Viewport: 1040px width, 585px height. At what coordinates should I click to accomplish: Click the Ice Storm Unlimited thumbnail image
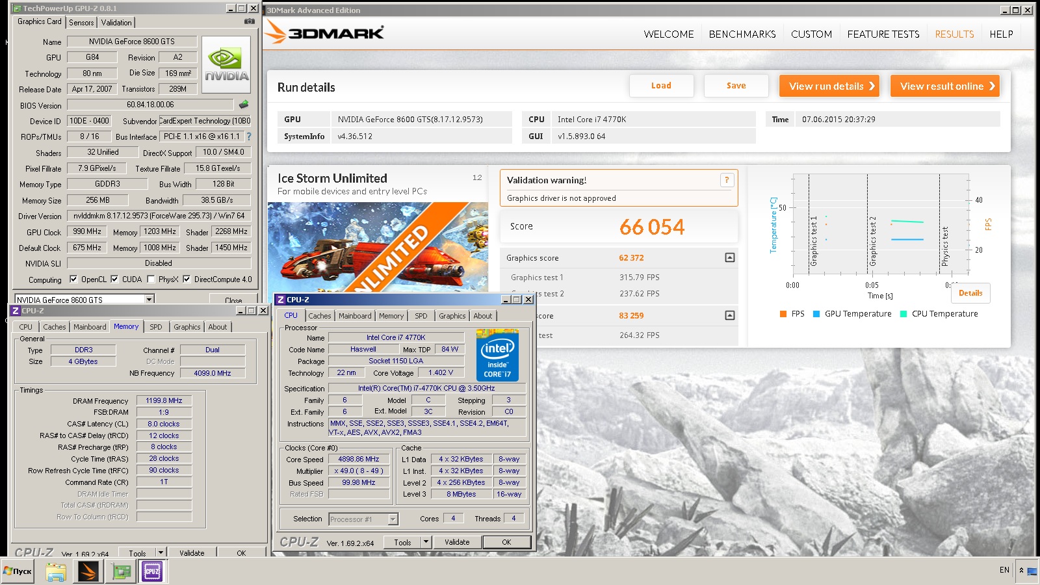[378, 247]
